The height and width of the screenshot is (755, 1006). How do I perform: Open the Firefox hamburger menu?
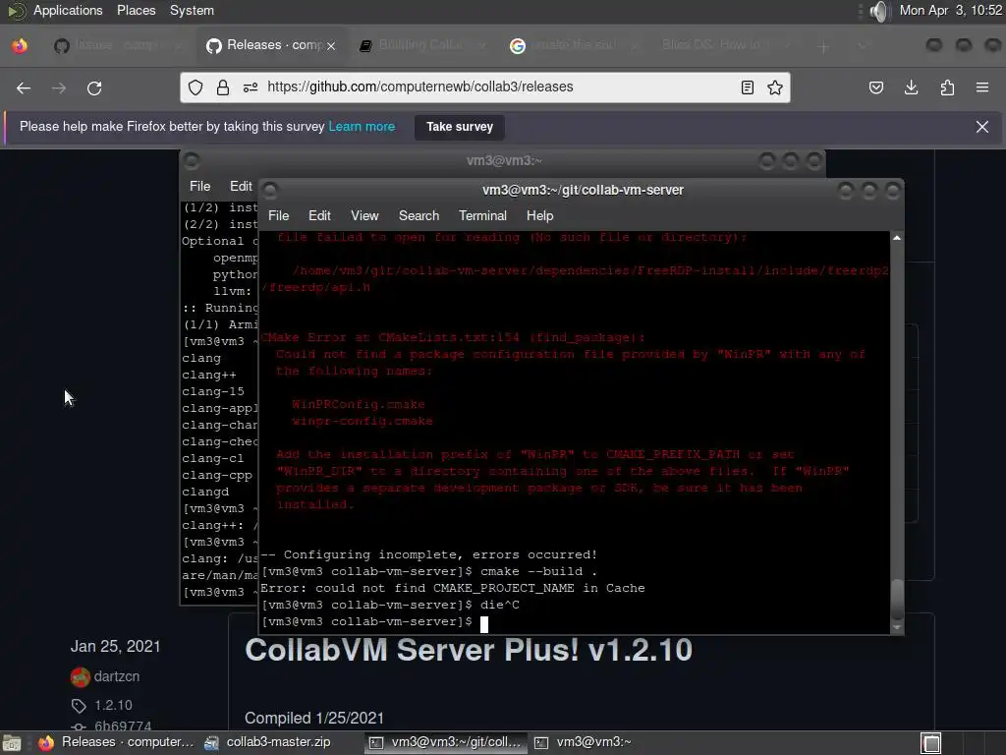pyautogui.click(x=982, y=87)
